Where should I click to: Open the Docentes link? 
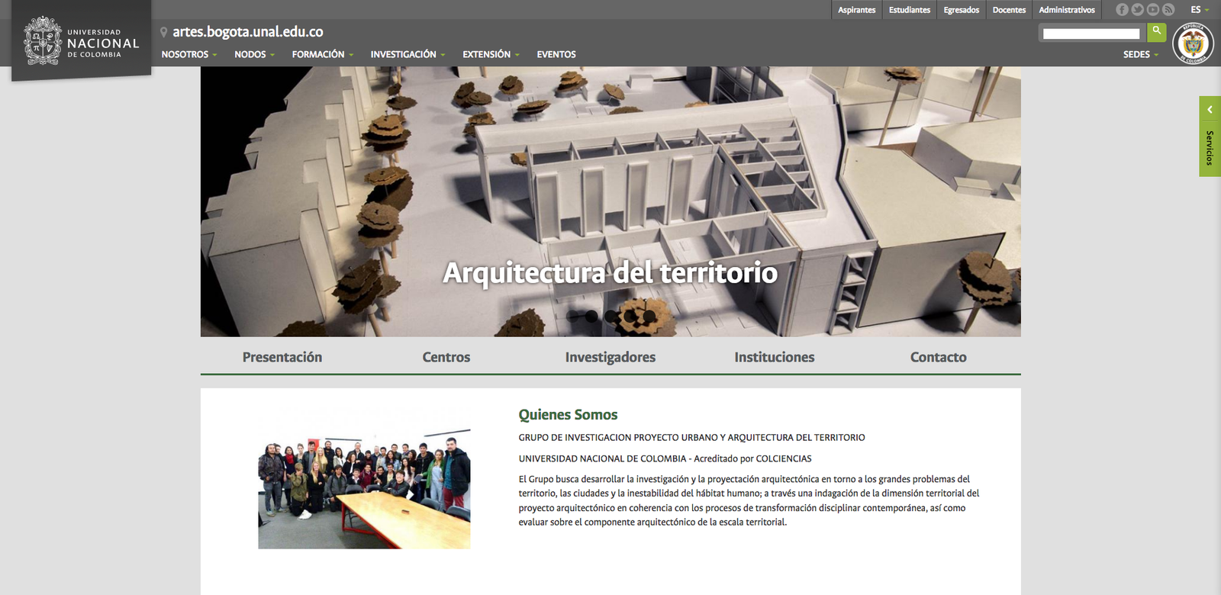click(1009, 10)
